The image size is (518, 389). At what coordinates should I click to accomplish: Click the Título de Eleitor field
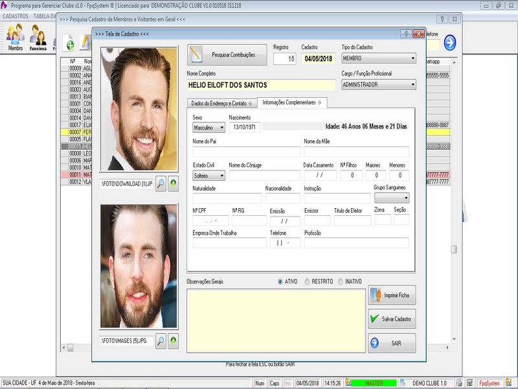[x=352, y=220]
